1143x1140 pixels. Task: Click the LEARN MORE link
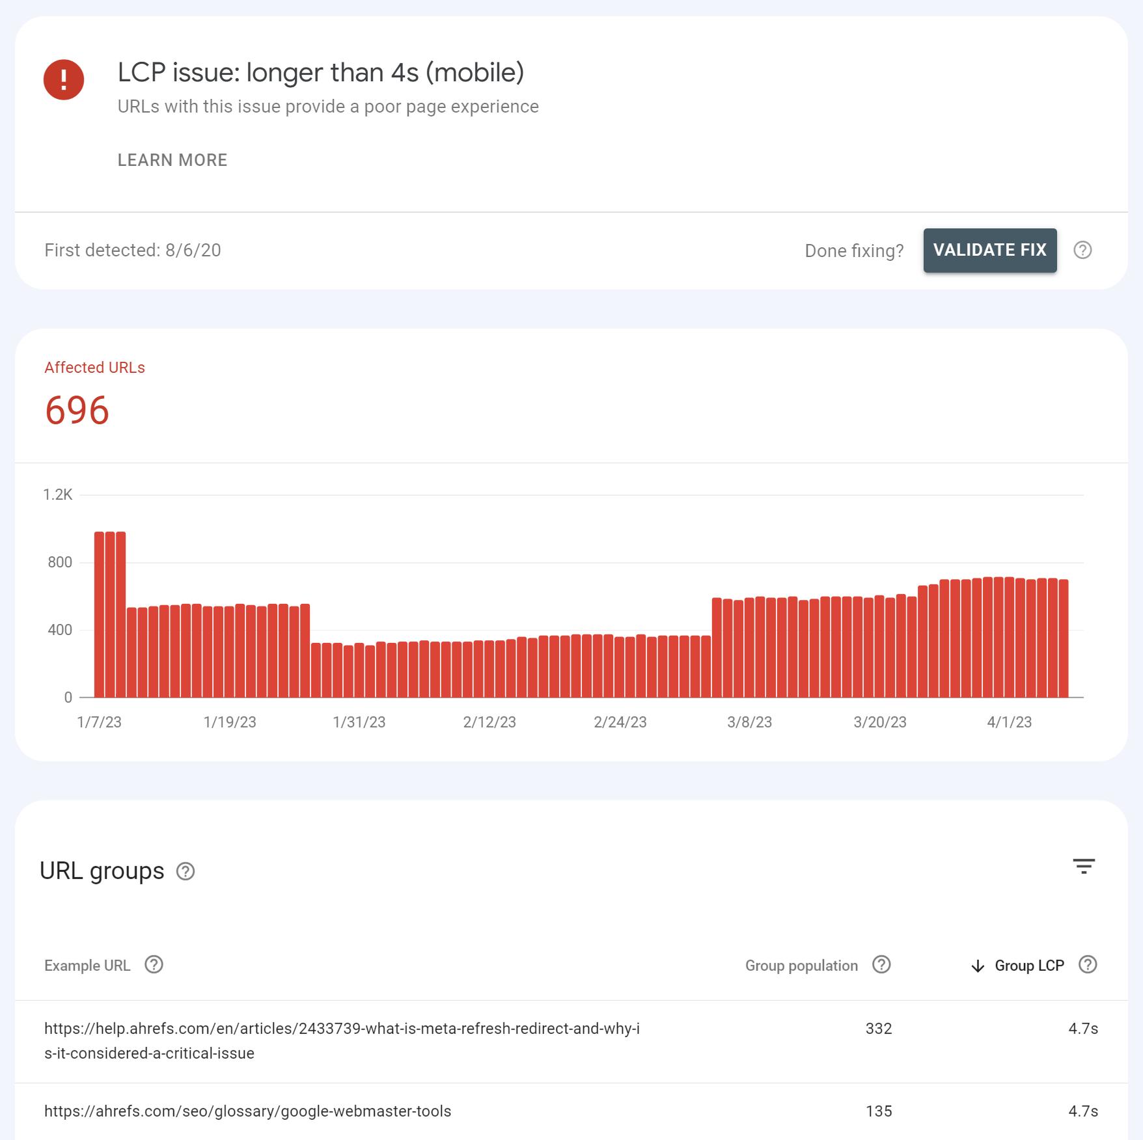[x=172, y=159]
